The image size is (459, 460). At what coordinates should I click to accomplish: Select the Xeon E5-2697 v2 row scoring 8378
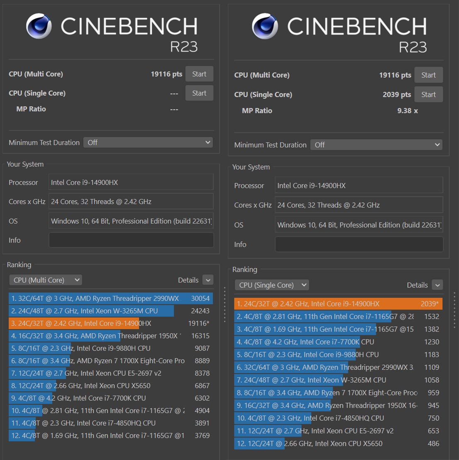coord(111,373)
